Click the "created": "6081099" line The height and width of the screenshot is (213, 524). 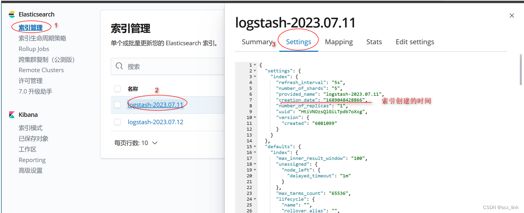tap(309, 123)
